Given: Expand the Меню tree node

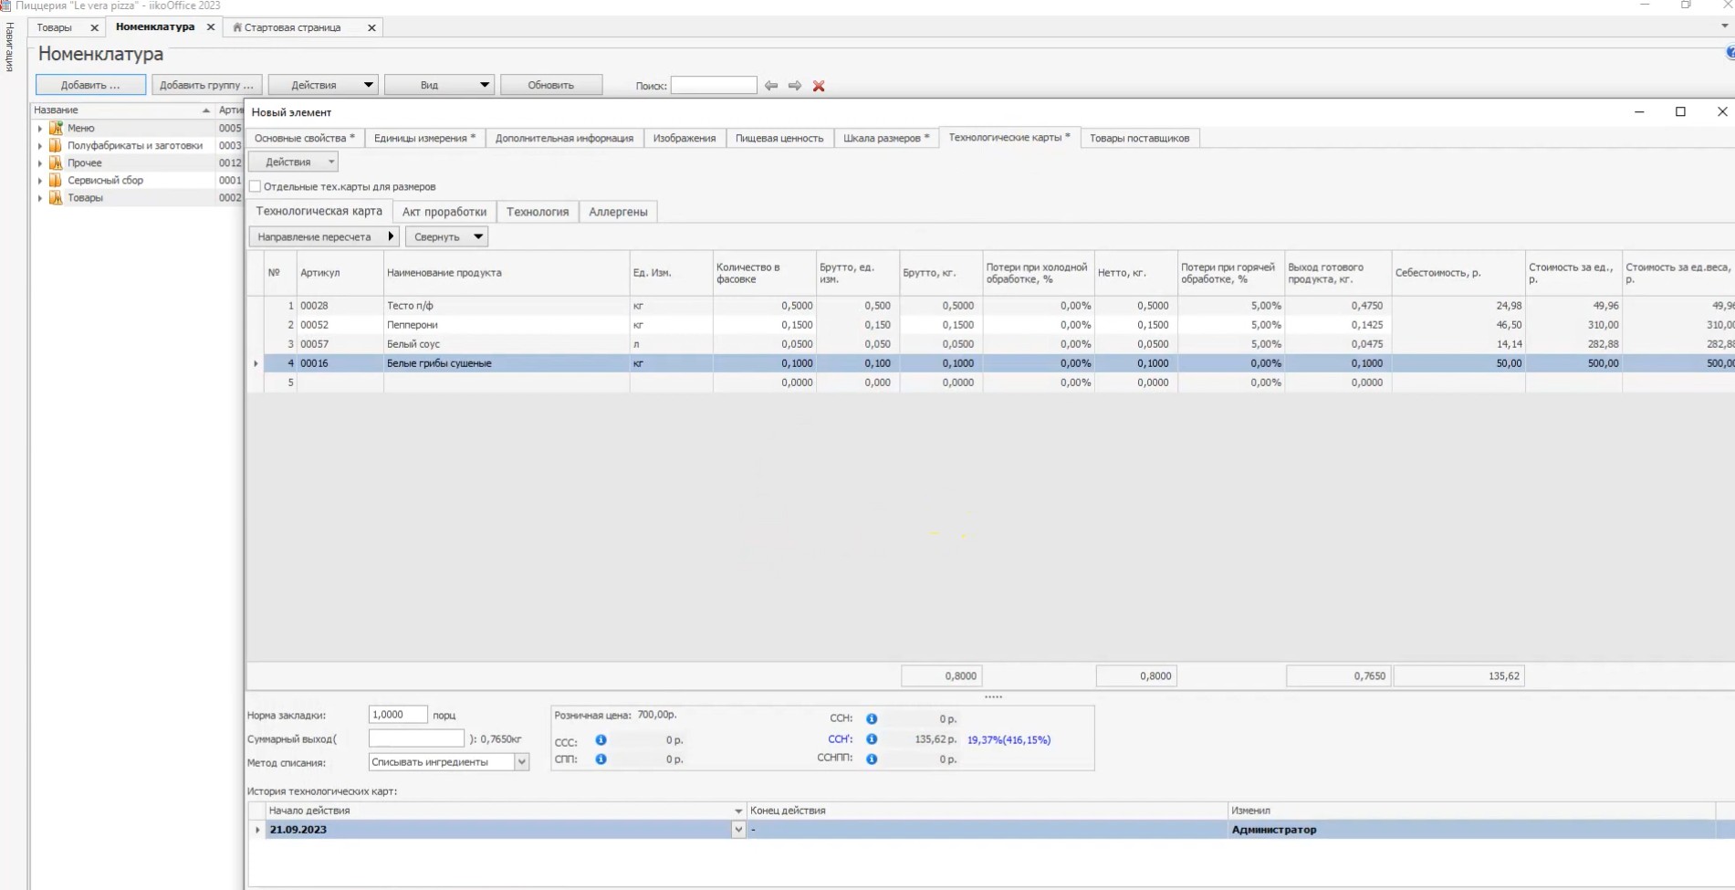Looking at the screenshot, I should pos(40,128).
